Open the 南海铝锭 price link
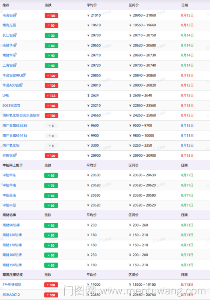210x300 pixels. [10, 15]
